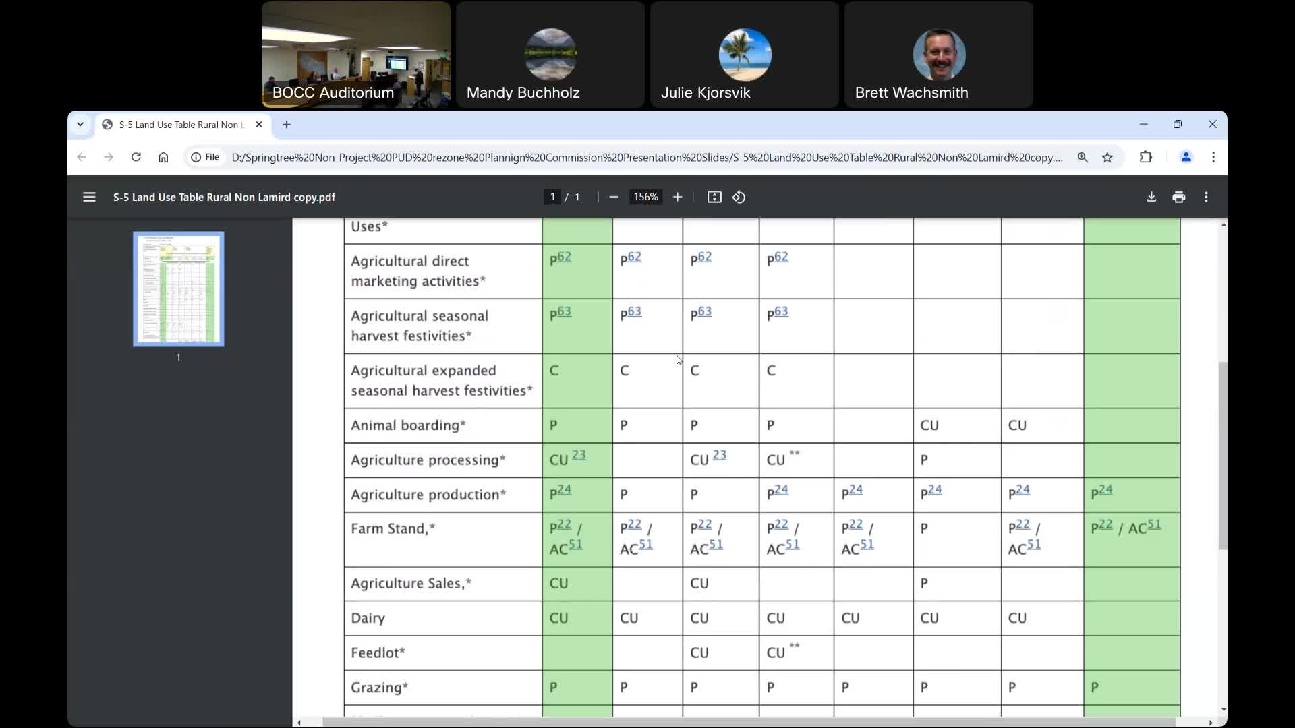Zoom in the PDF
This screenshot has height=728, width=1295.
coord(677,197)
